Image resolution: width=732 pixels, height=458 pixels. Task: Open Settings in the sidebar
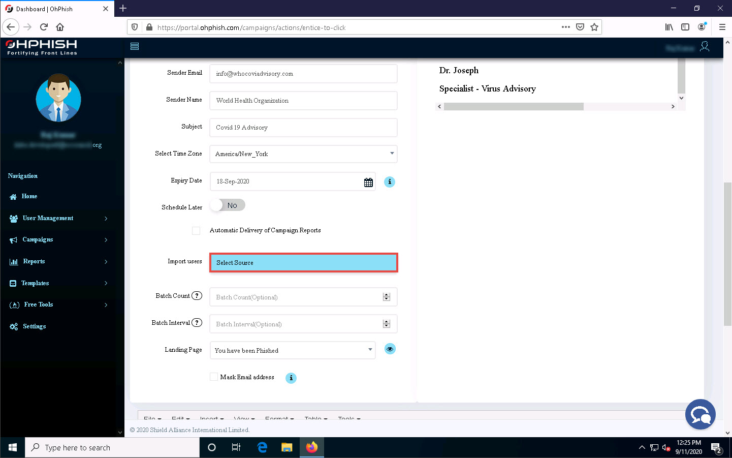(34, 327)
